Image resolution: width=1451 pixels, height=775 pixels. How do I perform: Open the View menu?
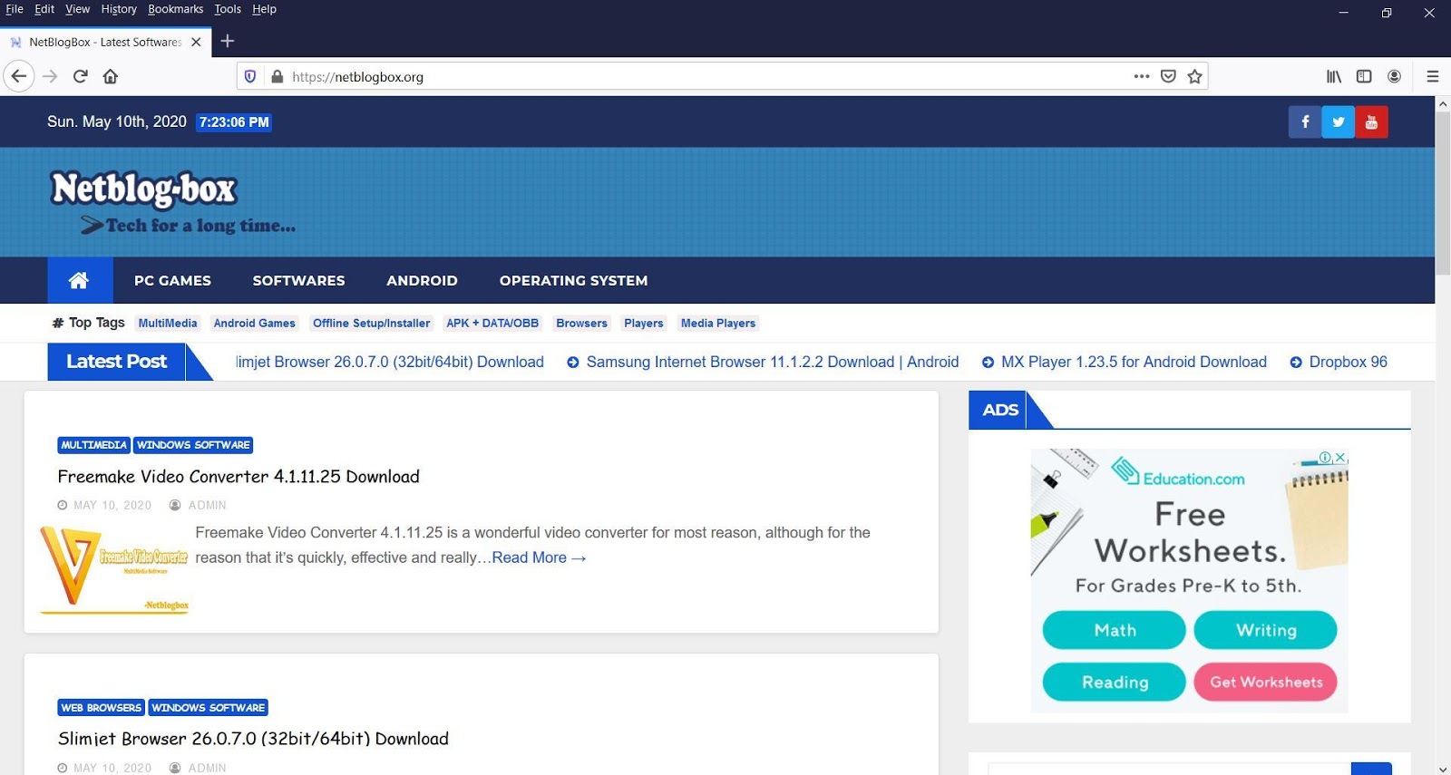[77, 9]
